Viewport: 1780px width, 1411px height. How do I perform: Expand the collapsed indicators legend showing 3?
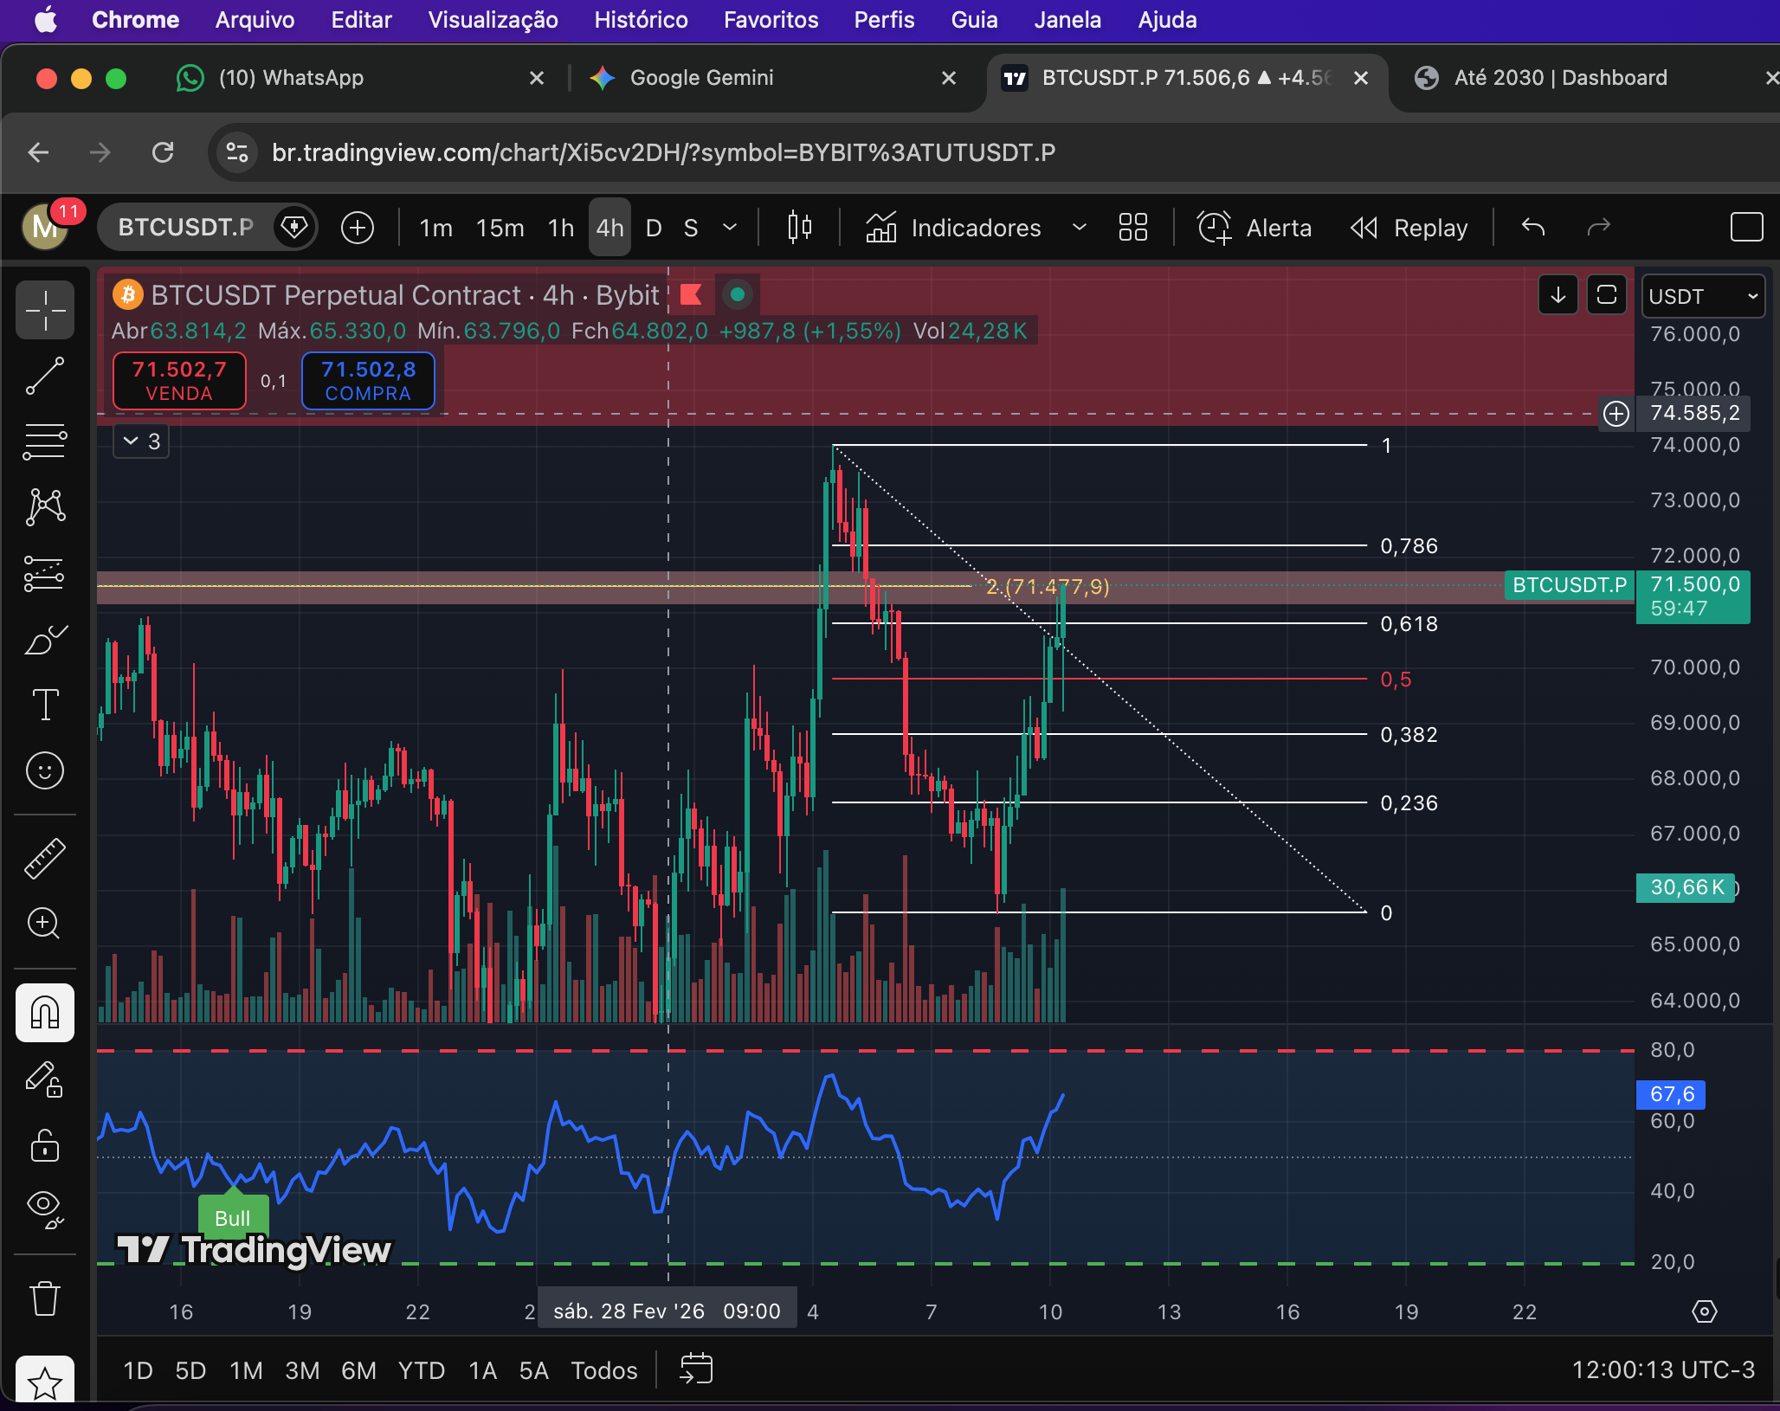[142, 441]
